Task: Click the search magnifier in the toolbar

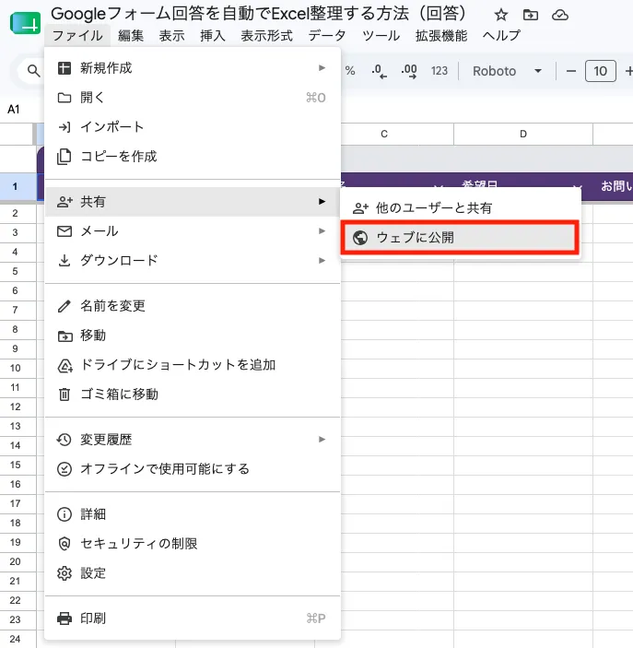Action: 33,71
